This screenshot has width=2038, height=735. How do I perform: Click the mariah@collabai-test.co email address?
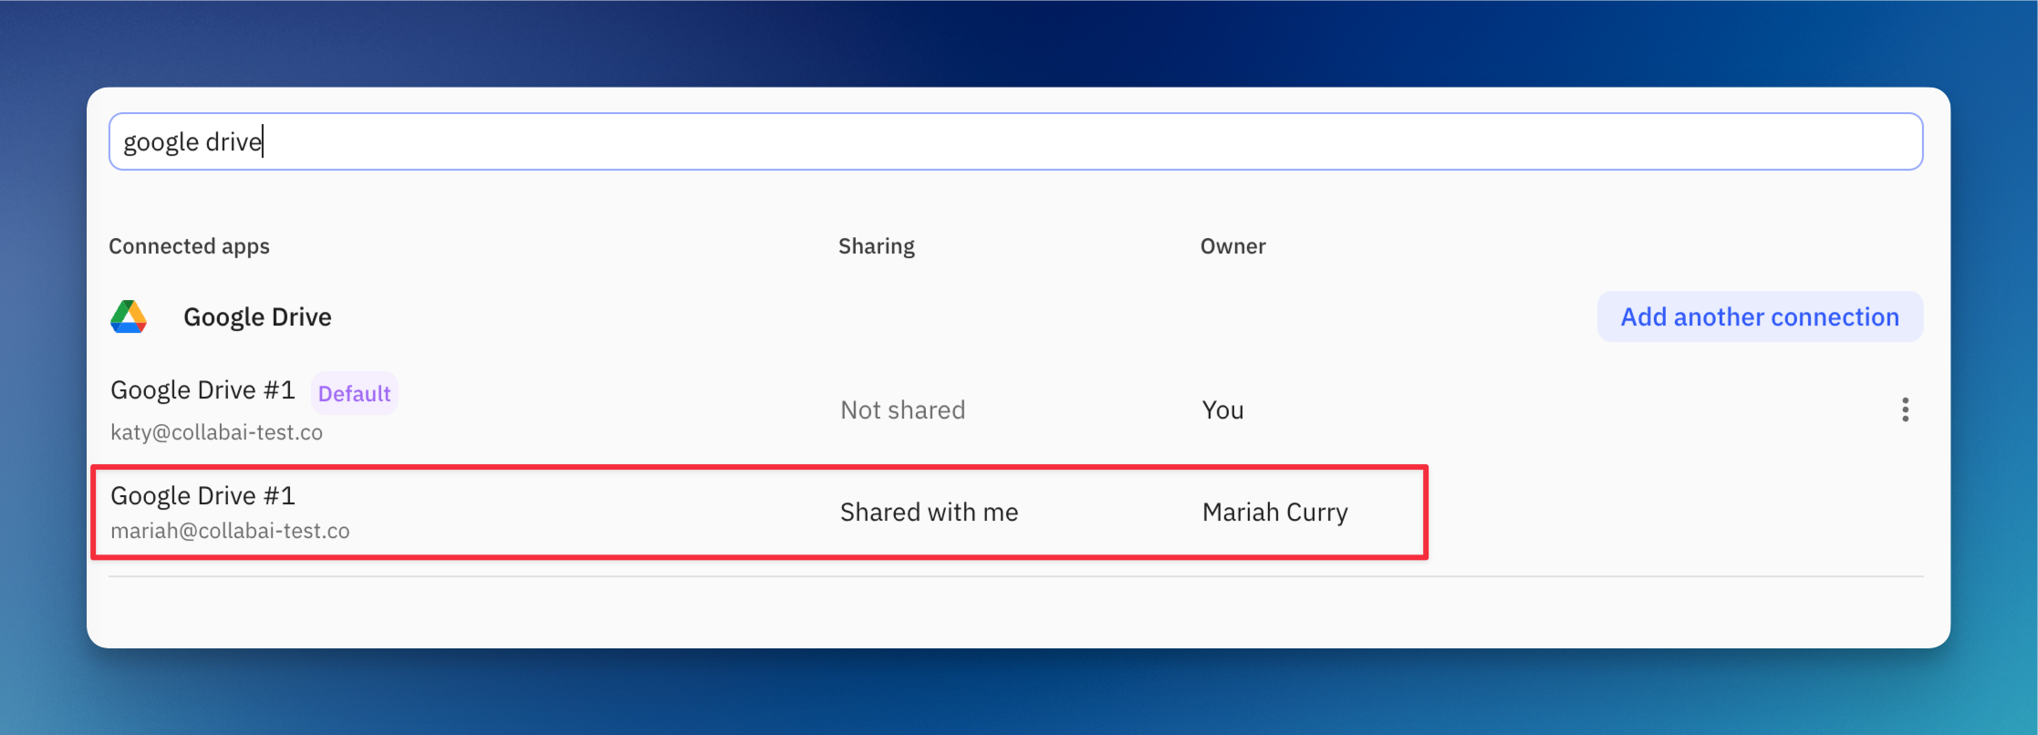[x=230, y=531]
